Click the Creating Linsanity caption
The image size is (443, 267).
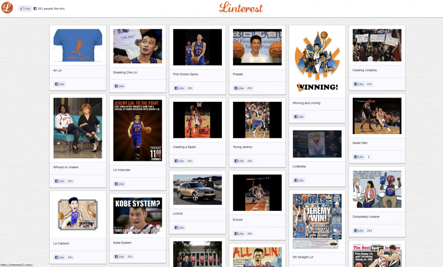(x=365, y=70)
